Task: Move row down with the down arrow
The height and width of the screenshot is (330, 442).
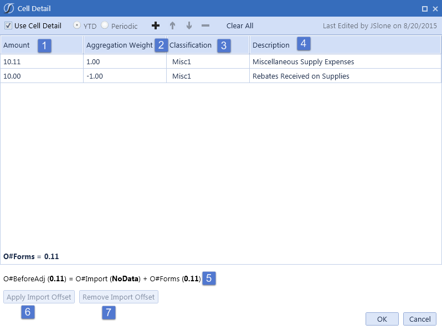Action: click(x=189, y=26)
